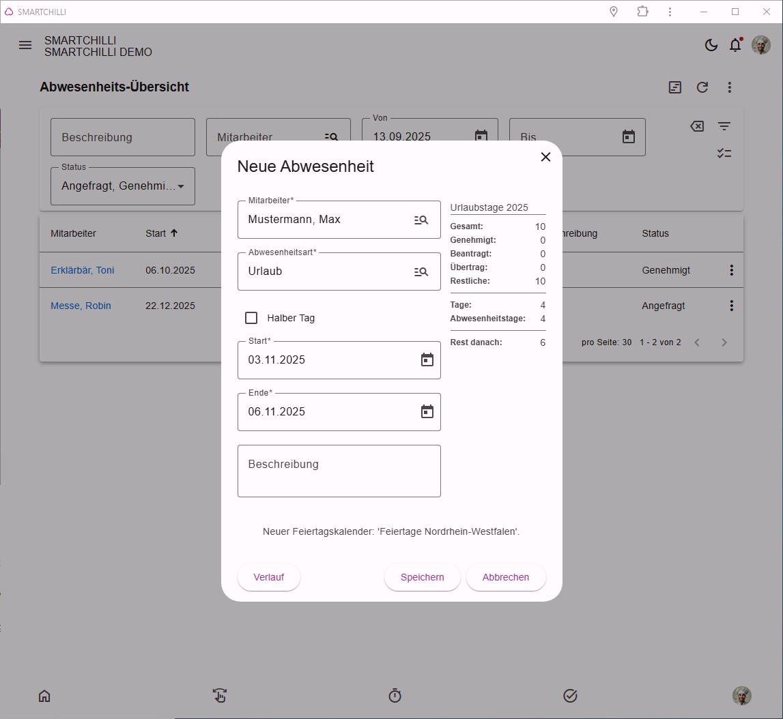Refresh the Abwesenheits-Übersicht list

tap(702, 87)
